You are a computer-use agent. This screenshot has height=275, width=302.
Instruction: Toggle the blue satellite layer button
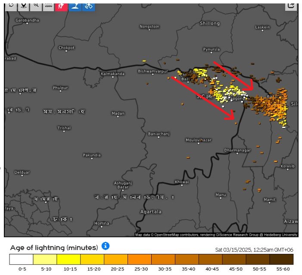(x=88, y=6)
